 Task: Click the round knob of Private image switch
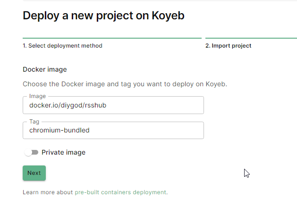pos(28,153)
